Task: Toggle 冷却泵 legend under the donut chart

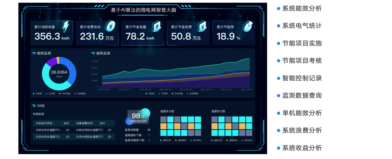Action: point(38,94)
